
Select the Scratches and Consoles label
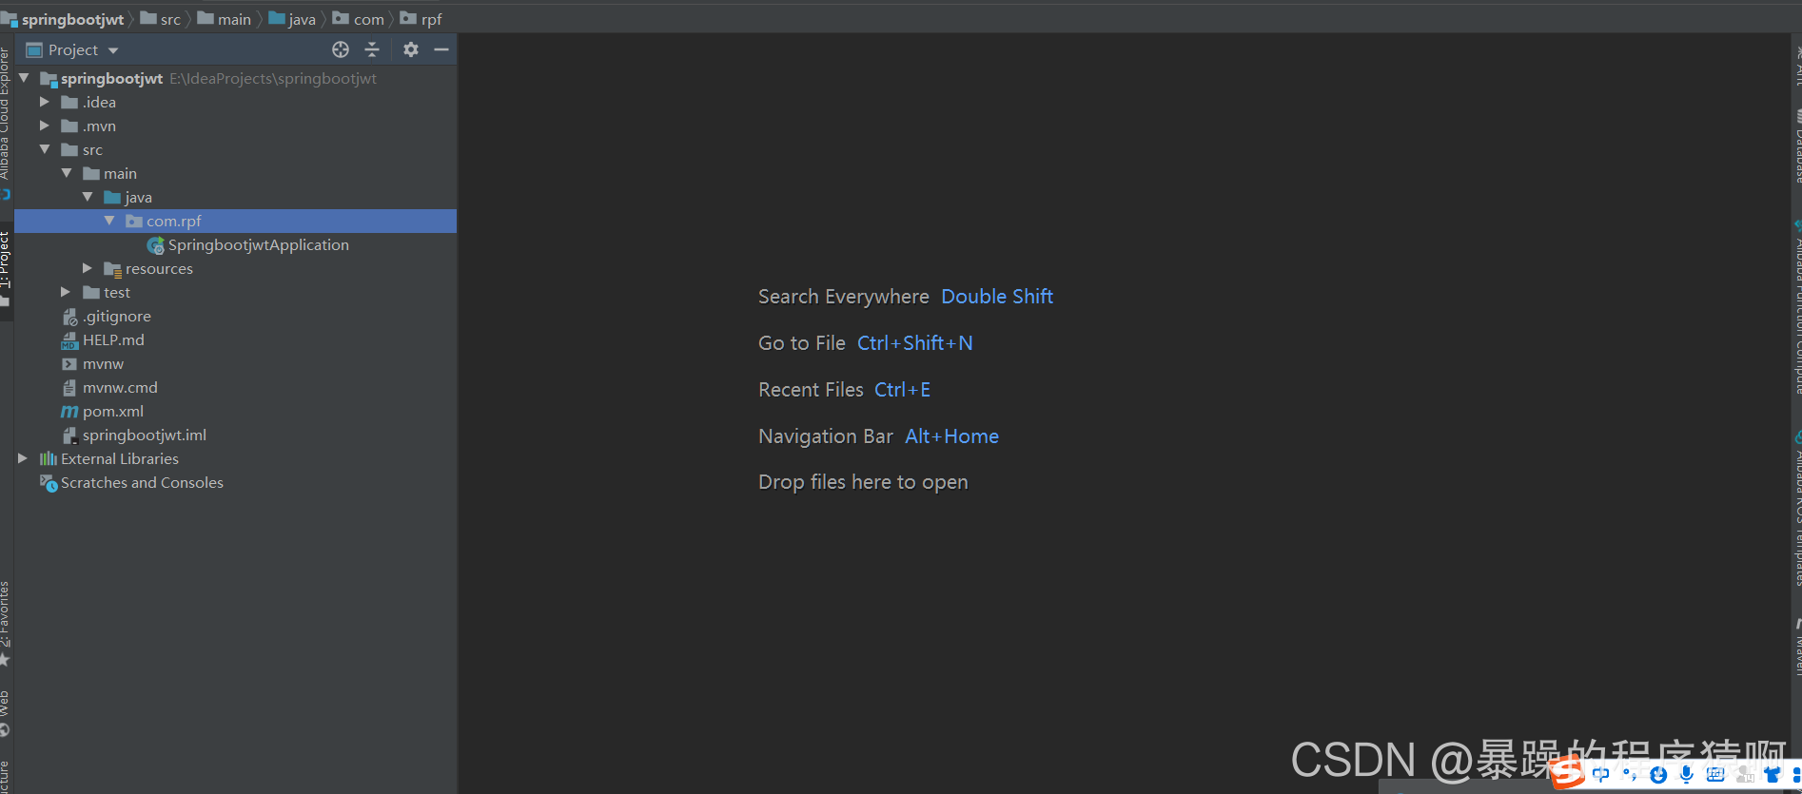click(x=142, y=482)
